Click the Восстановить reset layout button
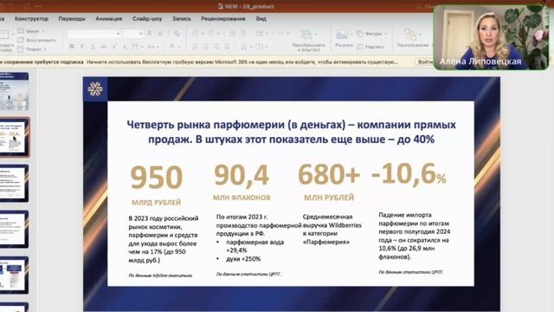Viewport: 554px width, 312px height. click(36, 40)
